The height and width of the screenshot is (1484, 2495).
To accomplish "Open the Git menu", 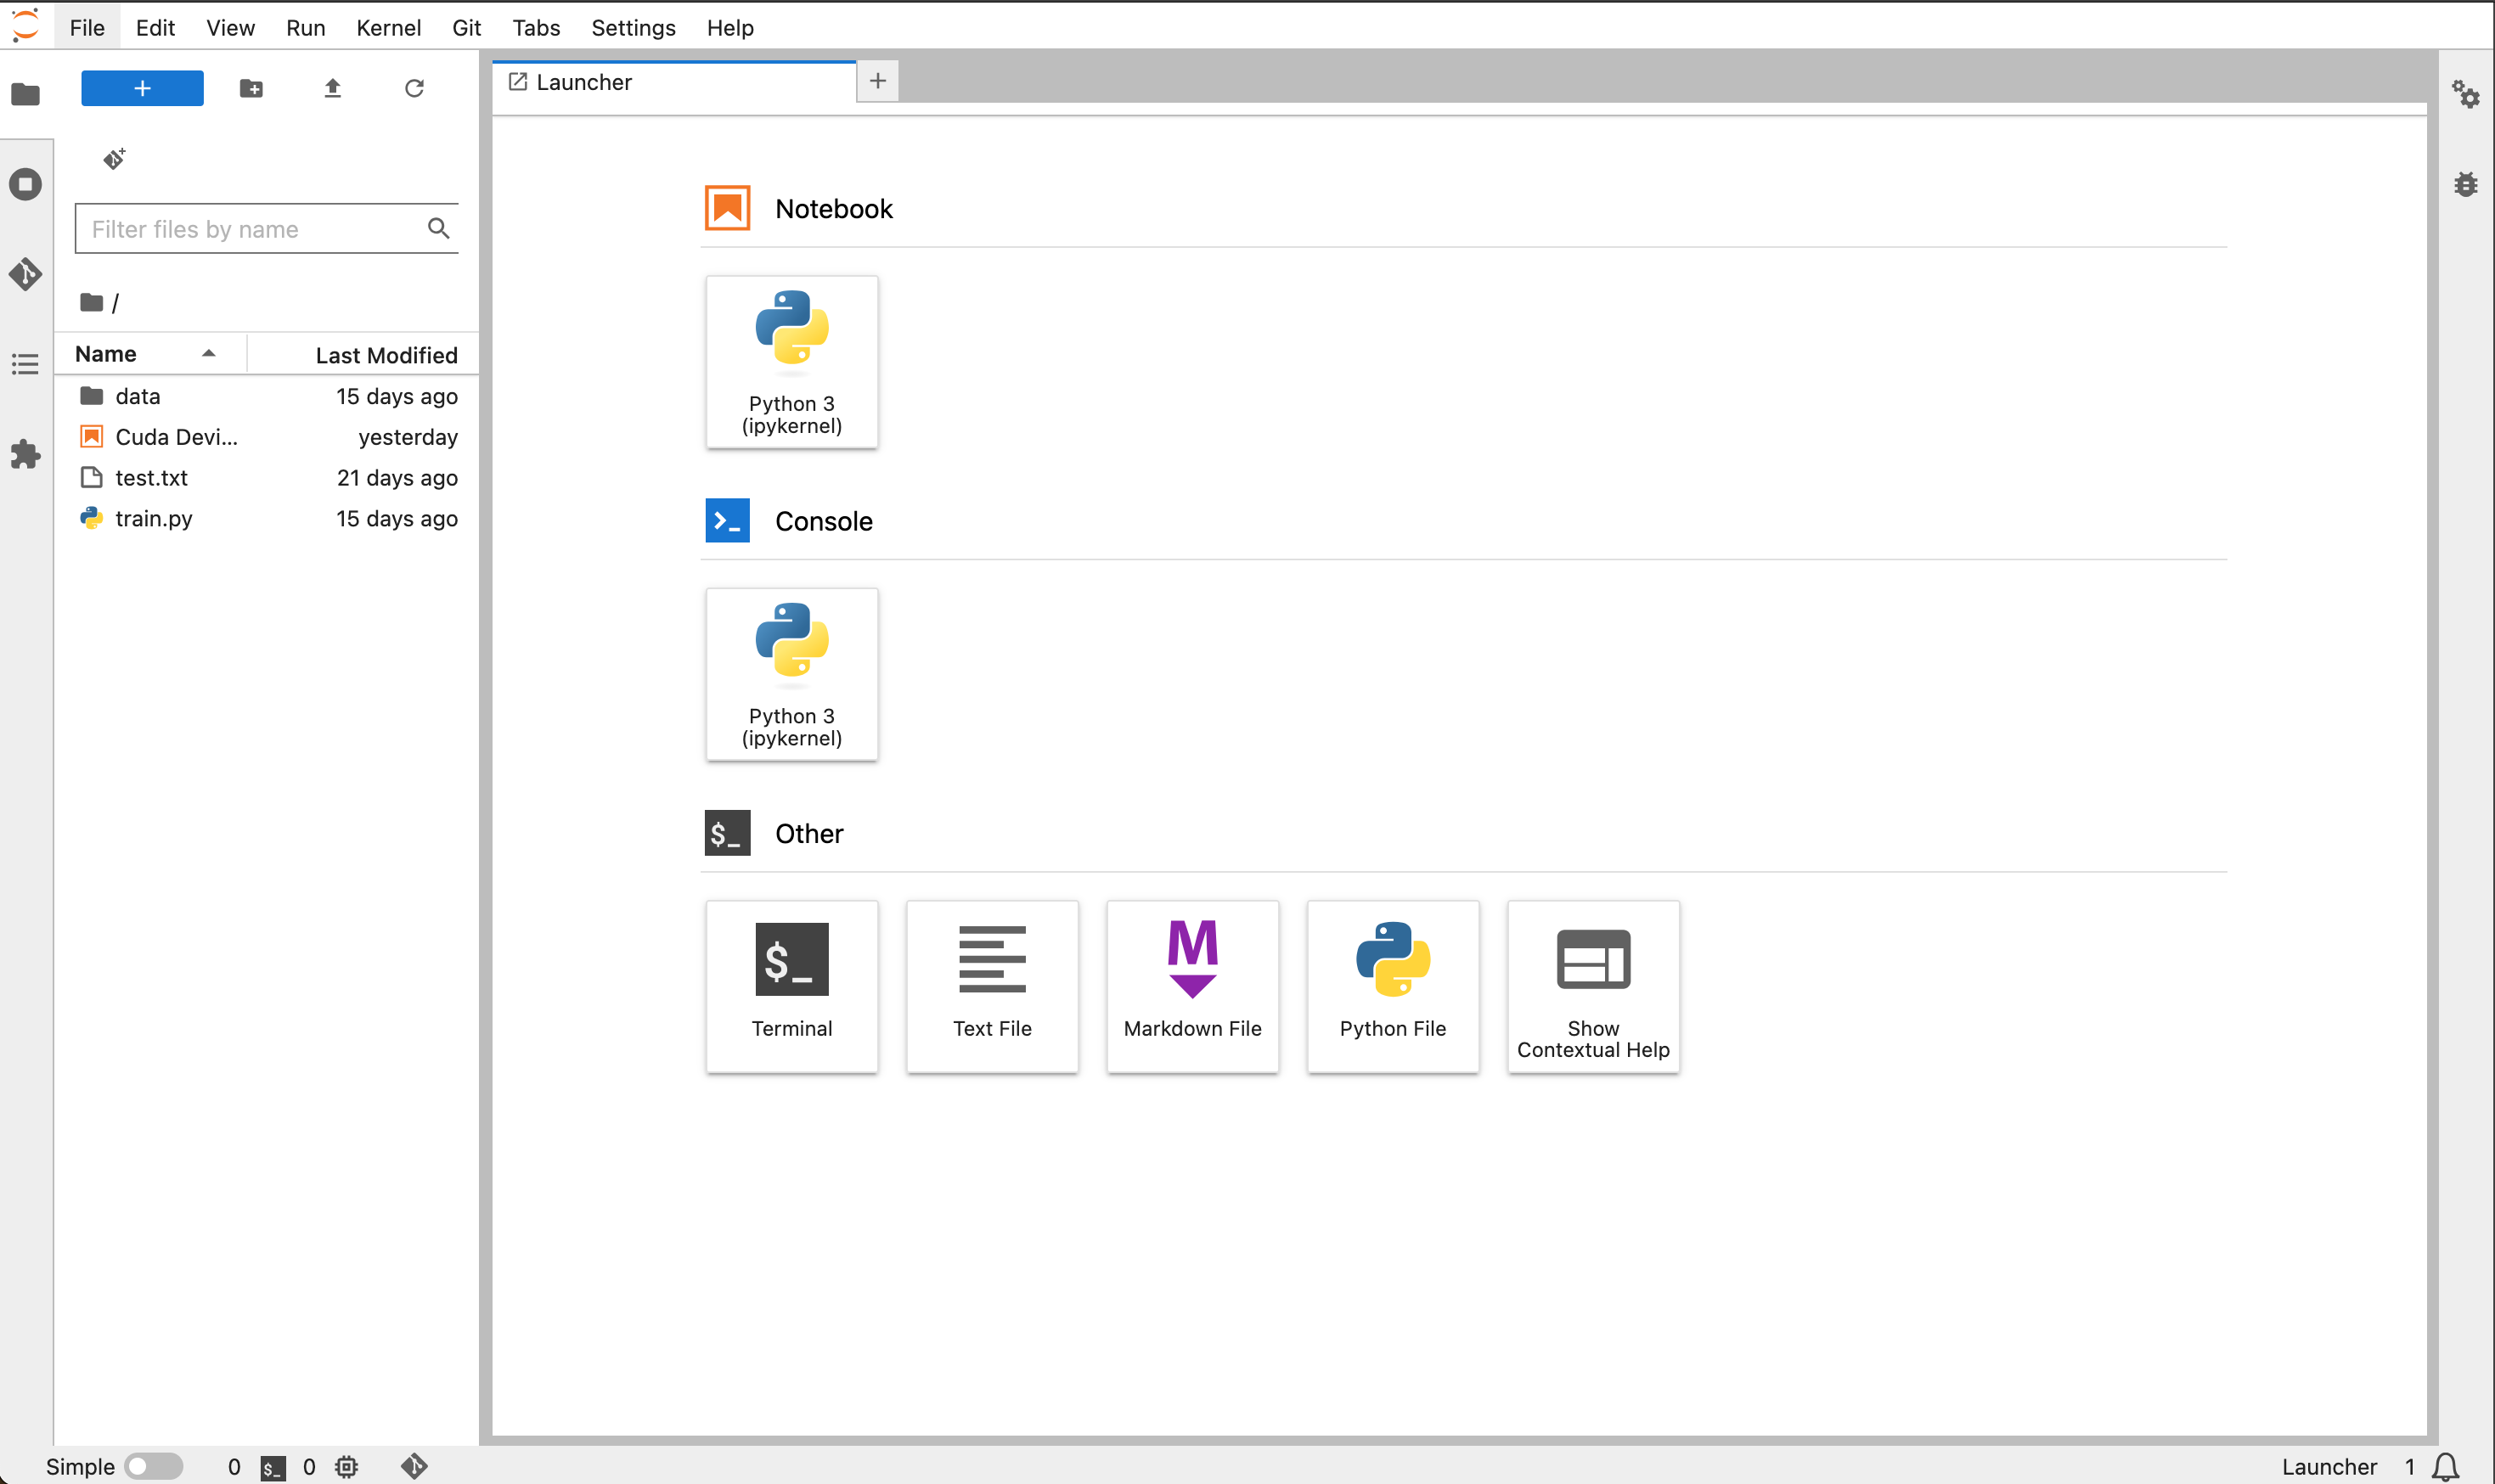I will click(466, 28).
